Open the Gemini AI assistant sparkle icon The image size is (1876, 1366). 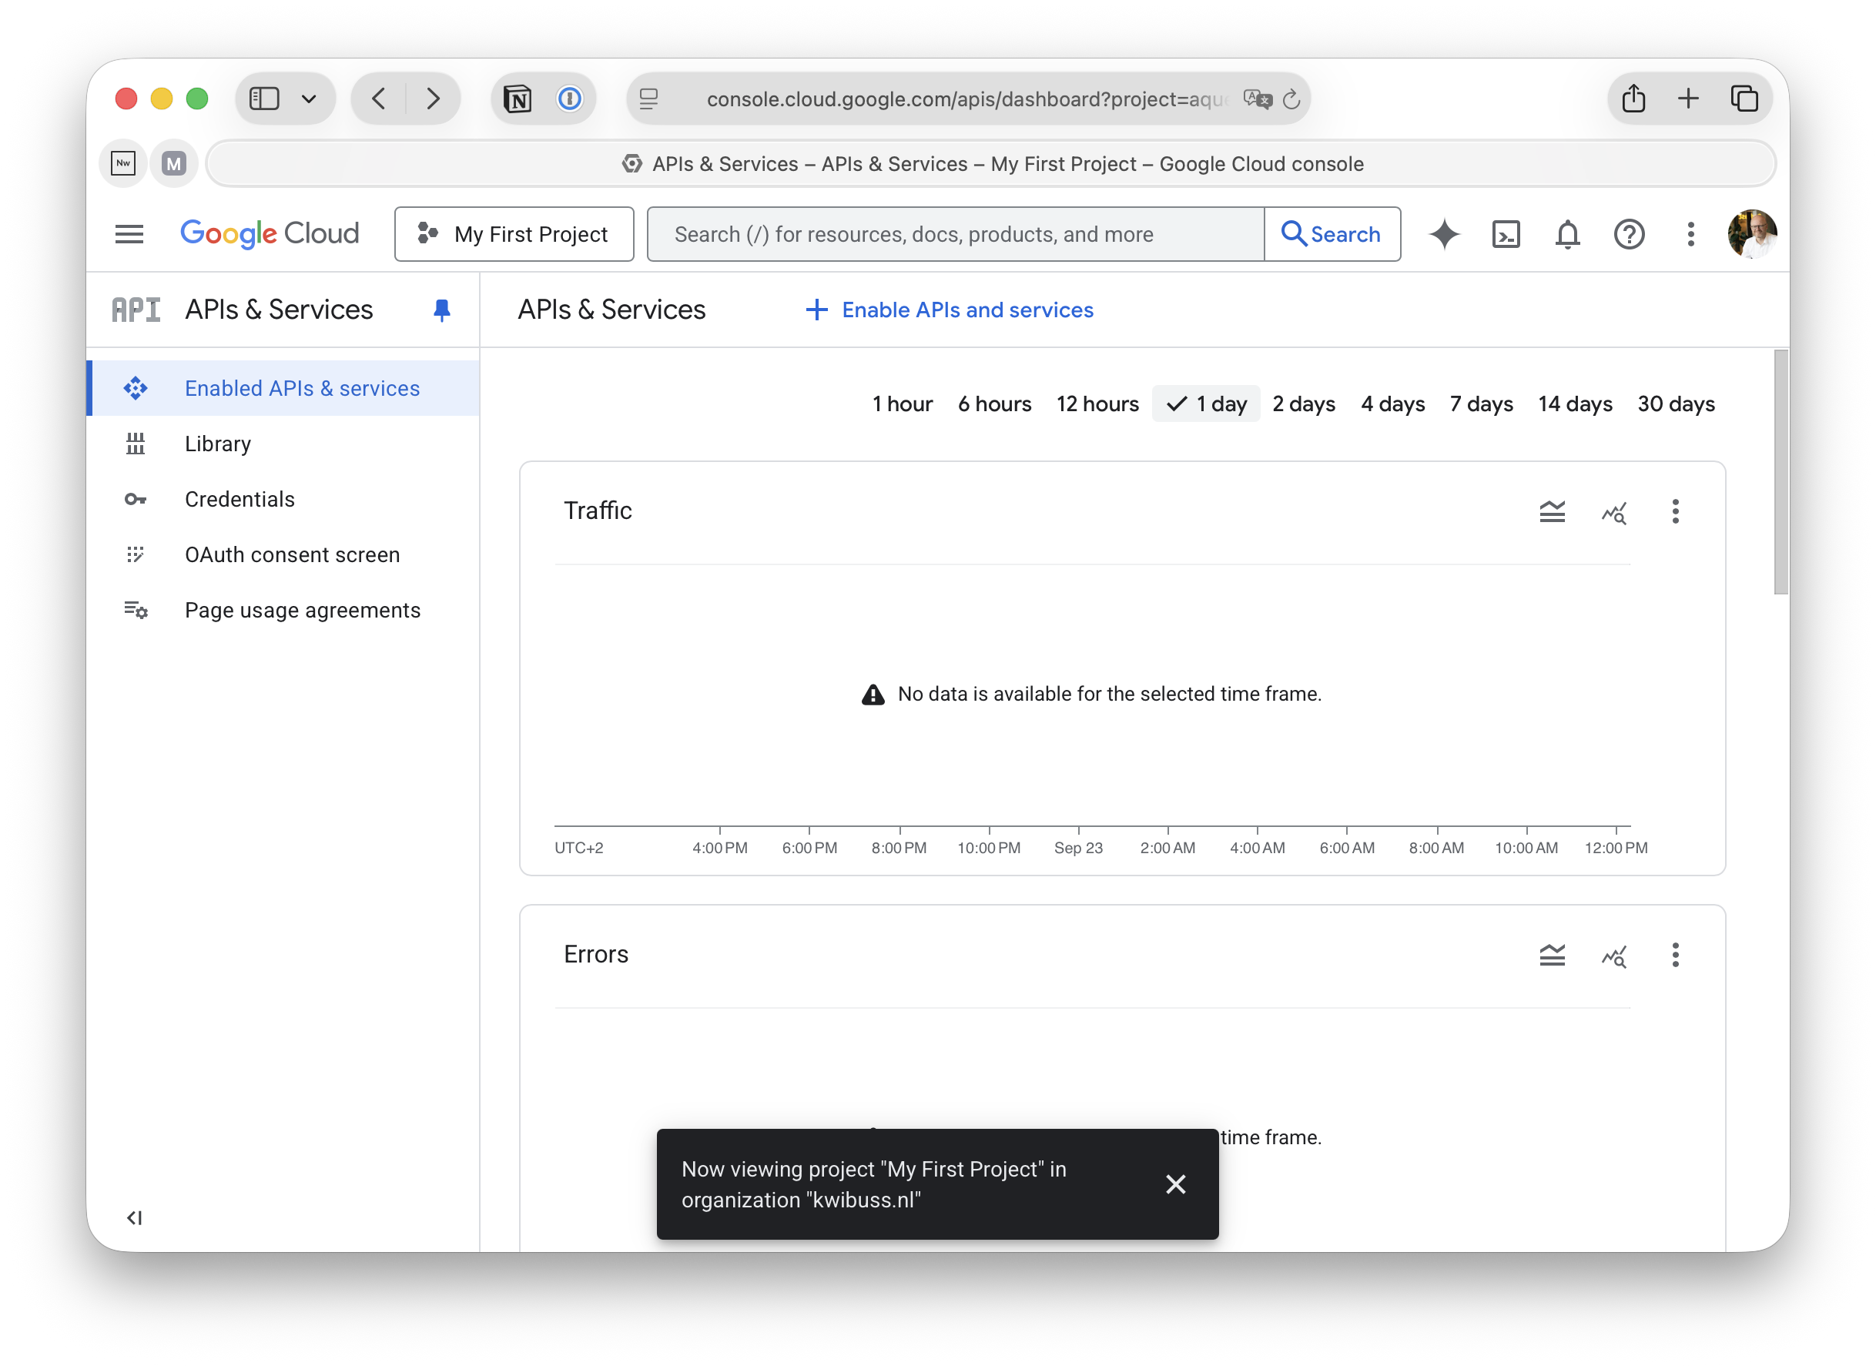(1444, 234)
